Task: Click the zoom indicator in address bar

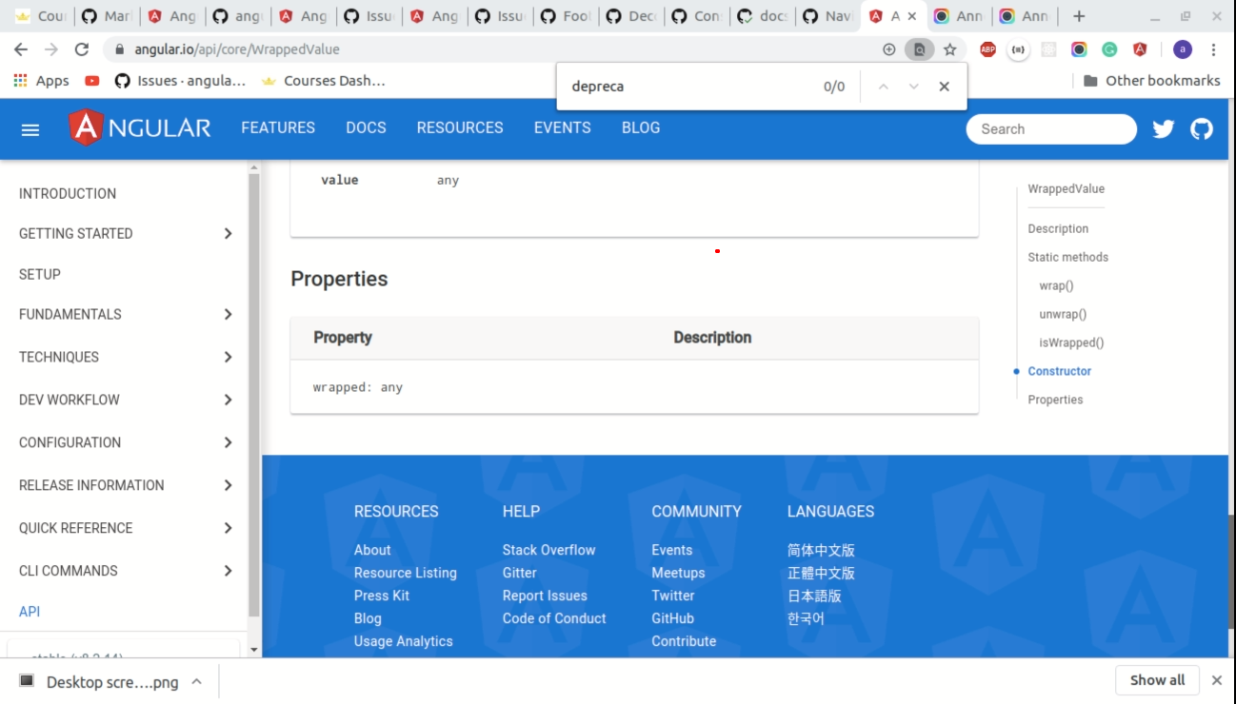Action: (x=888, y=49)
